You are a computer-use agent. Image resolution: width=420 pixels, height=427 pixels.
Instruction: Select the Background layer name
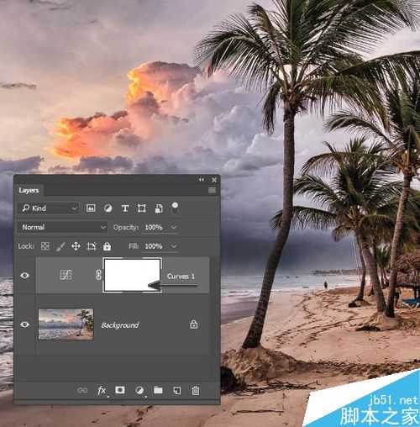120,325
